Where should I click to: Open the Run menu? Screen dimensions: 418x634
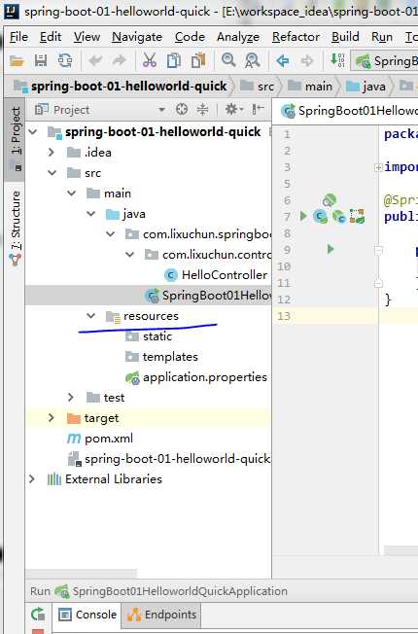[x=382, y=37]
